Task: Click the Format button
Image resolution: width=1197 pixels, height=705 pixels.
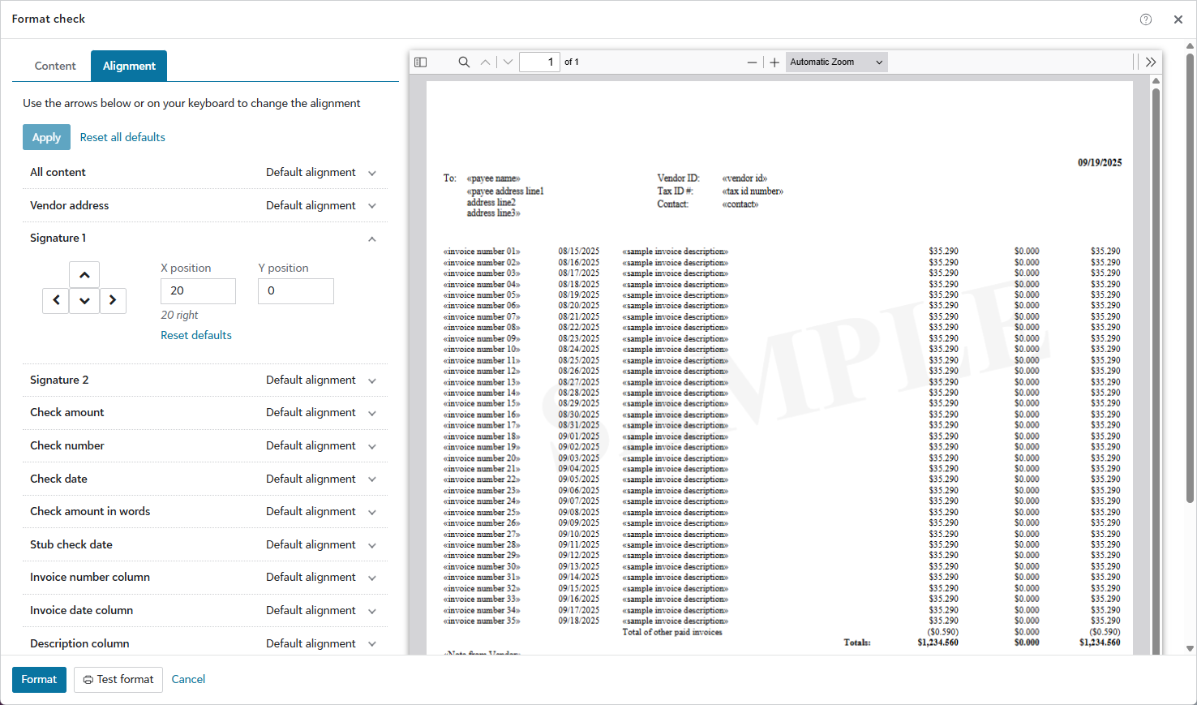Action: 39,680
